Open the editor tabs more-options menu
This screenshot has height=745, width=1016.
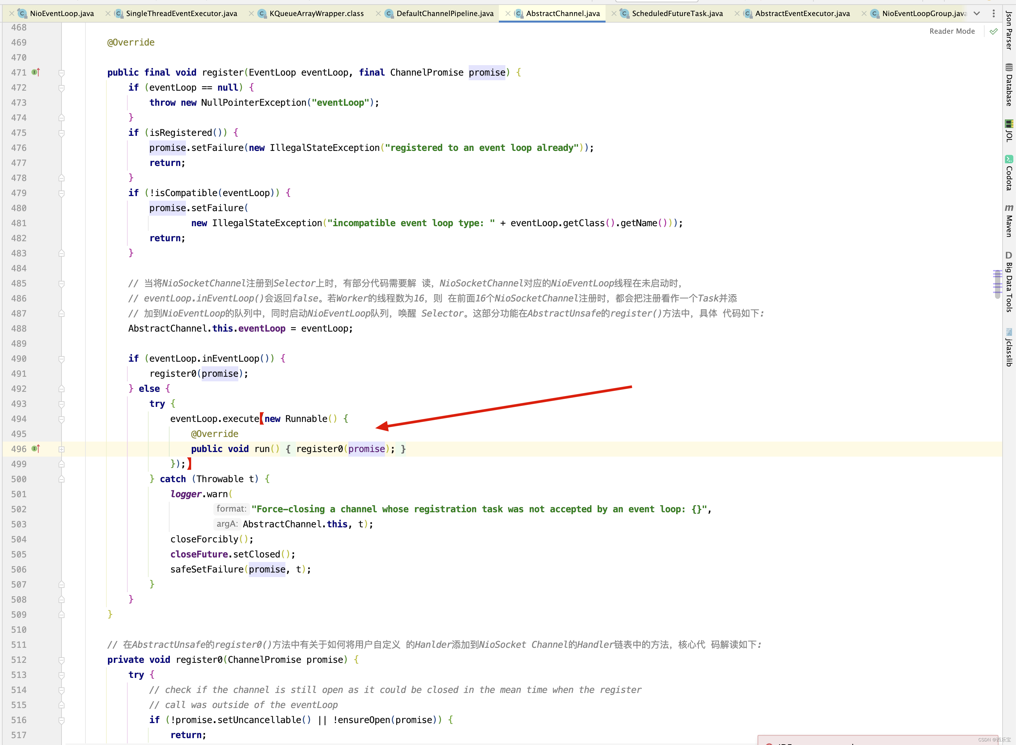pos(993,13)
